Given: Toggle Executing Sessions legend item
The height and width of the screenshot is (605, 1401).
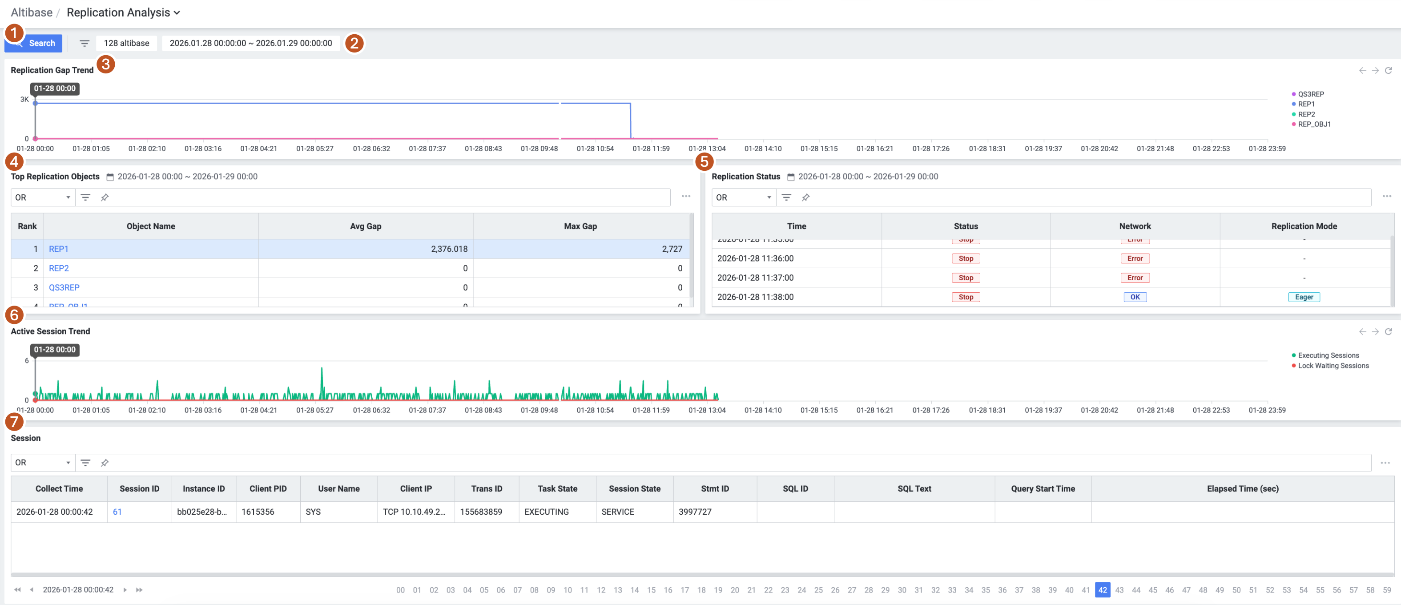Looking at the screenshot, I should click(1328, 356).
